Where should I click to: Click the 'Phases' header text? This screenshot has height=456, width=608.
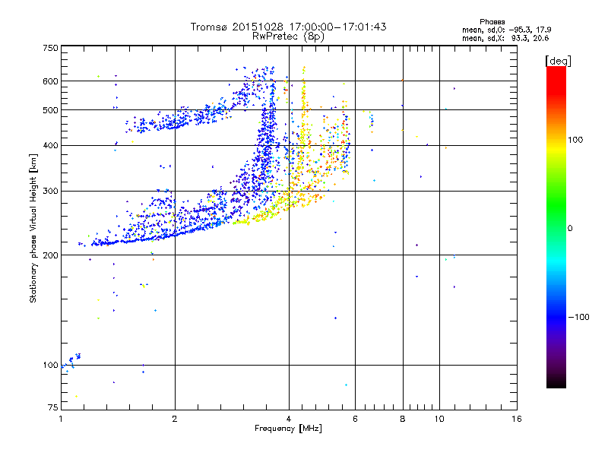coord(492,22)
